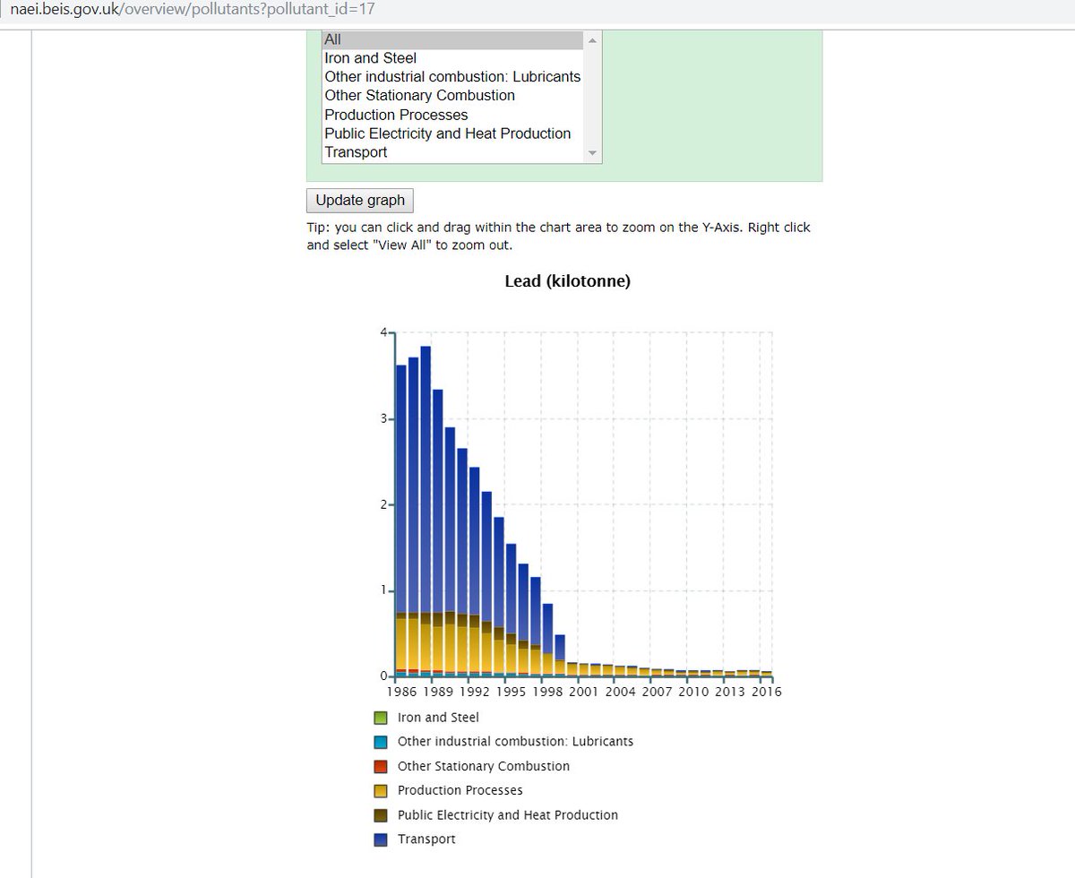The width and height of the screenshot is (1075, 878).
Task: Click the '2001' x-axis label
Action: coord(584,692)
